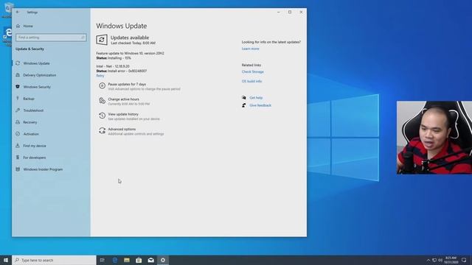Click the back arrow in Settings title bar
The height and width of the screenshot is (265, 472).
point(18,12)
